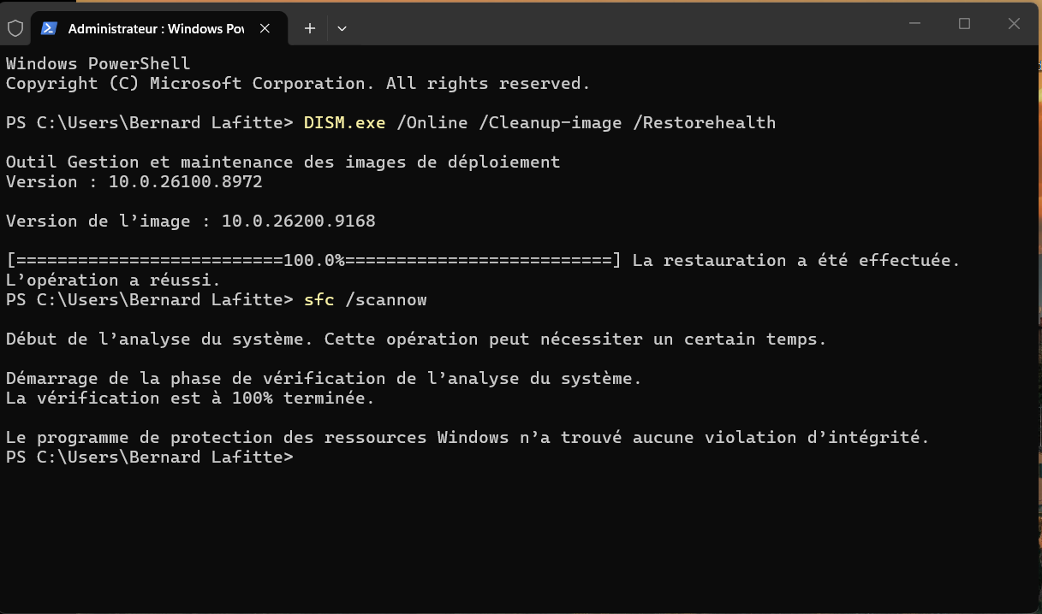
Task: Click "Début de l'analyse du système" line
Action: tap(416, 339)
